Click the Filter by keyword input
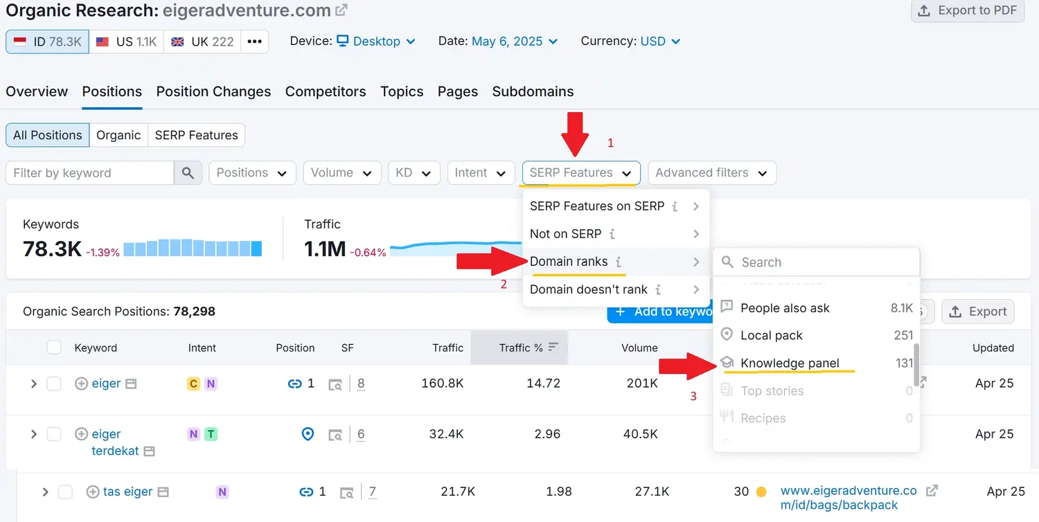Image resolution: width=1039 pixels, height=522 pixels. [x=90, y=173]
